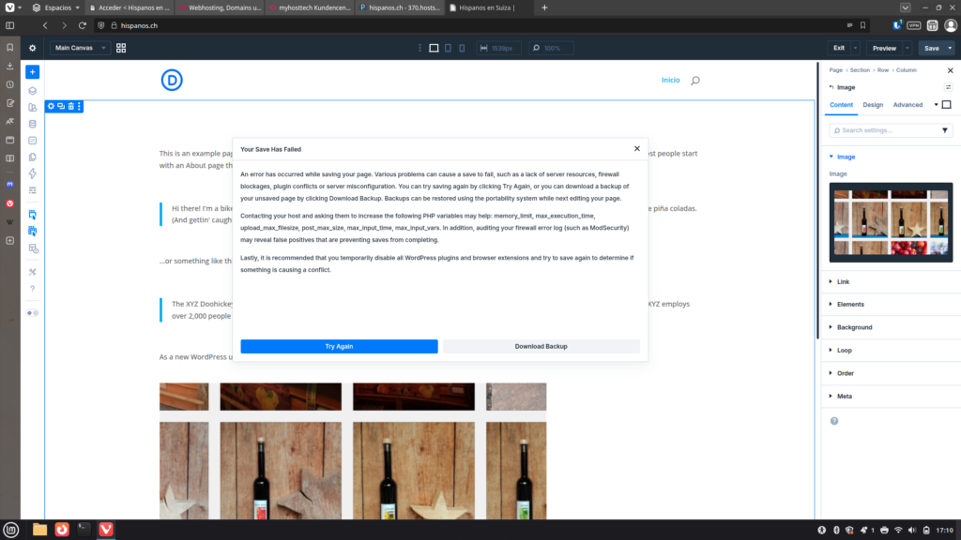Open section settings gear icon
Viewport: 961px width, 540px height.
coord(52,106)
